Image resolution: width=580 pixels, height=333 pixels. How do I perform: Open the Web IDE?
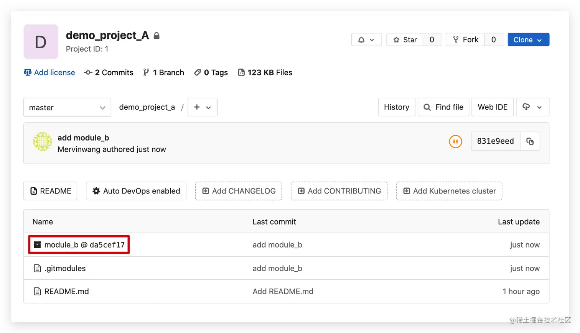493,107
